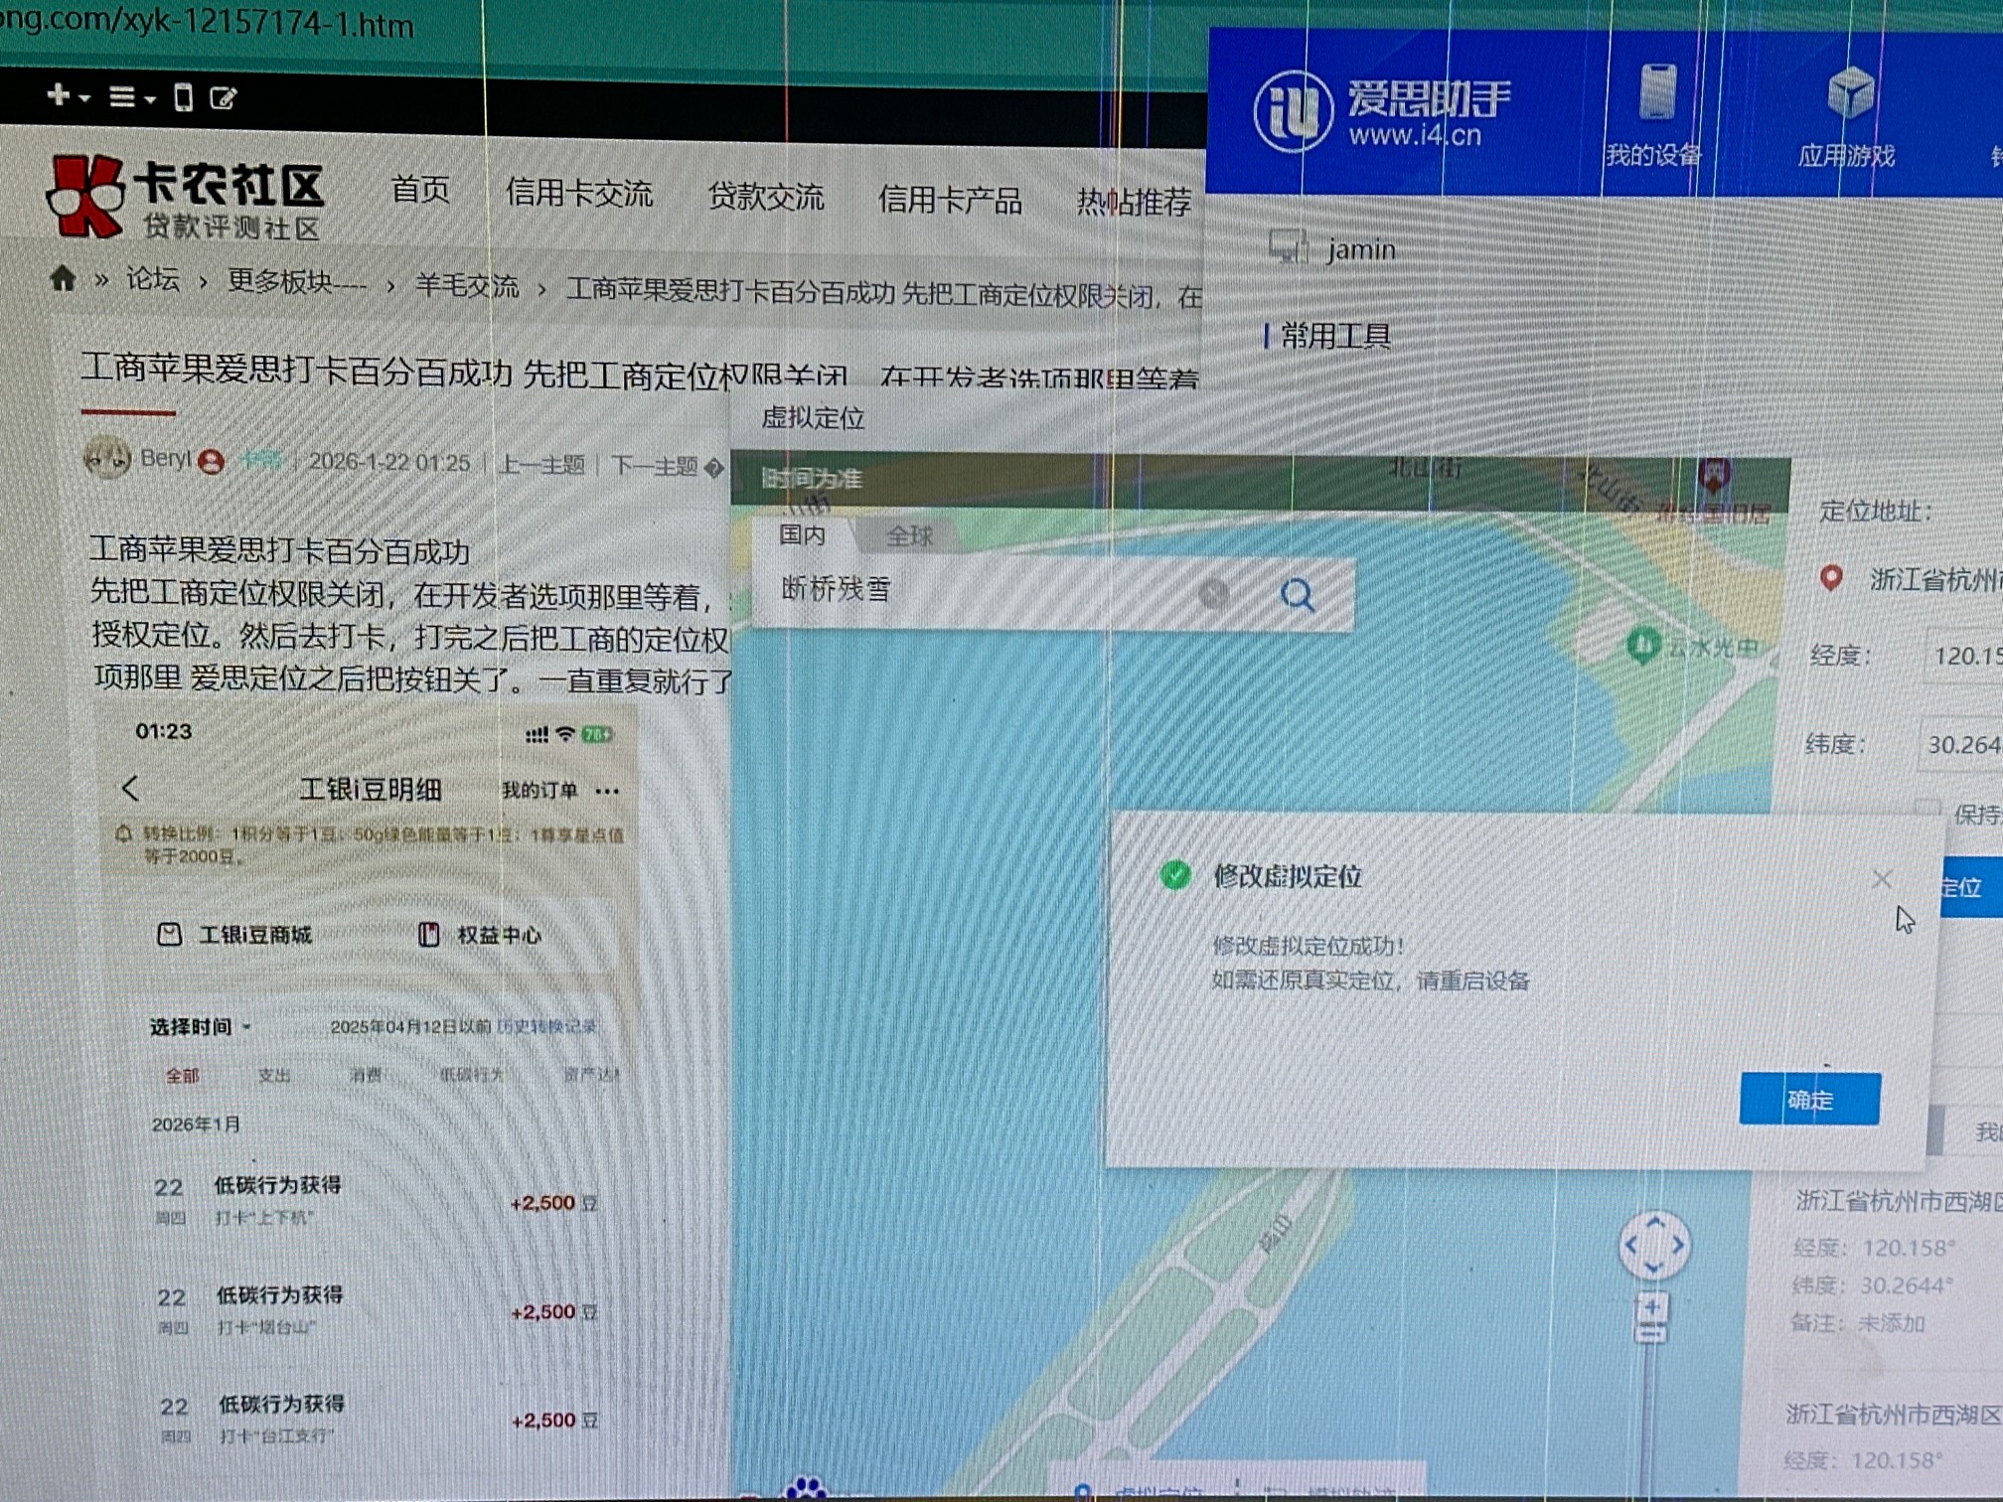The image size is (2003, 1502).
Task: Confirm the dialog with the 确定 button
Action: point(1808,1099)
